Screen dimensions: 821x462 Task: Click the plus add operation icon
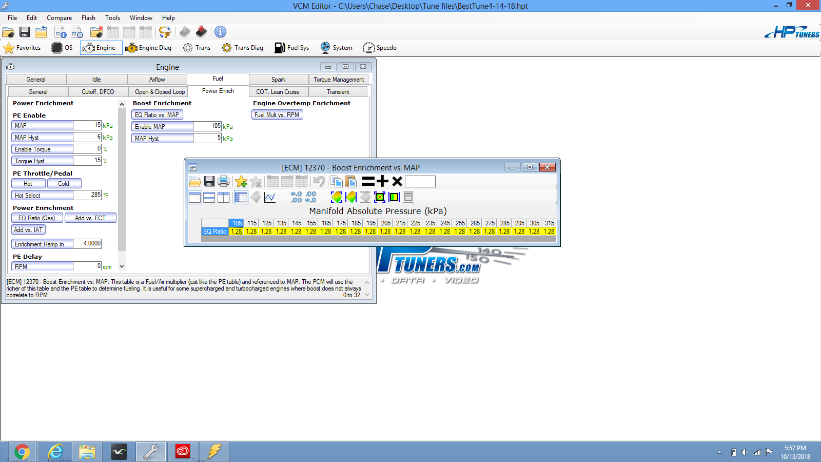[382, 181]
